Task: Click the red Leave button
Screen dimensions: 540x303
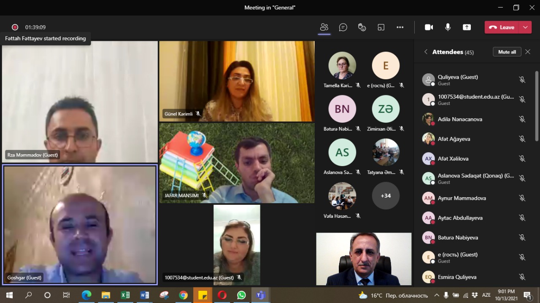Action: [x=502, y=27]
